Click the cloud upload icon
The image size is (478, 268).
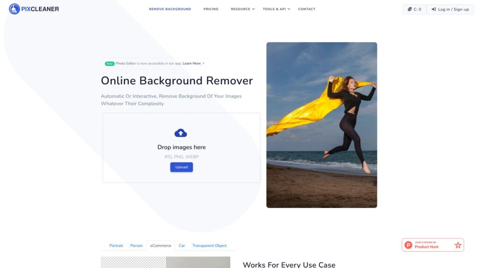(181, 133)
